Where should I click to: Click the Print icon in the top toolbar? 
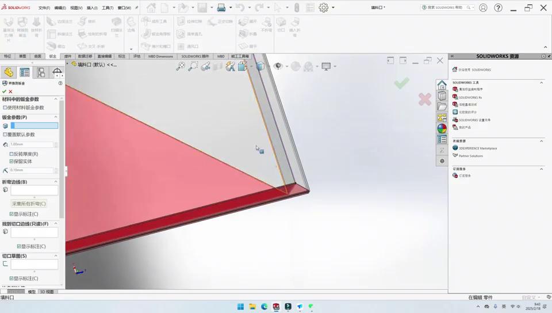coord(221,7)
